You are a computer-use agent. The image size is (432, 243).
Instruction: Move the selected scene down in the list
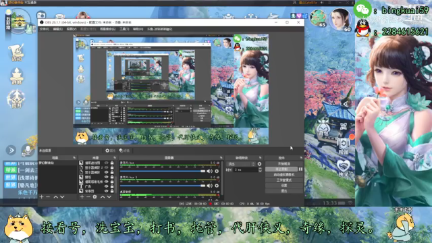pos(62,197)
